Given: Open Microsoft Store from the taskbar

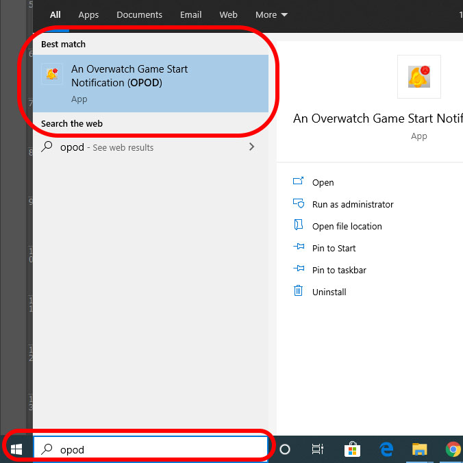Looking at the screenshot, I should coord(352,449).
